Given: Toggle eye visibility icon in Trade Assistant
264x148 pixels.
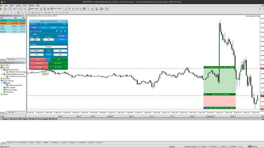Looking at the screenshot, I should tap(57, 31).
